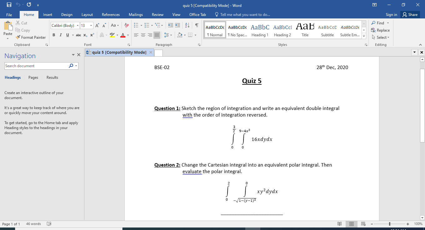Open the Sort dialog

coord(187,25)
